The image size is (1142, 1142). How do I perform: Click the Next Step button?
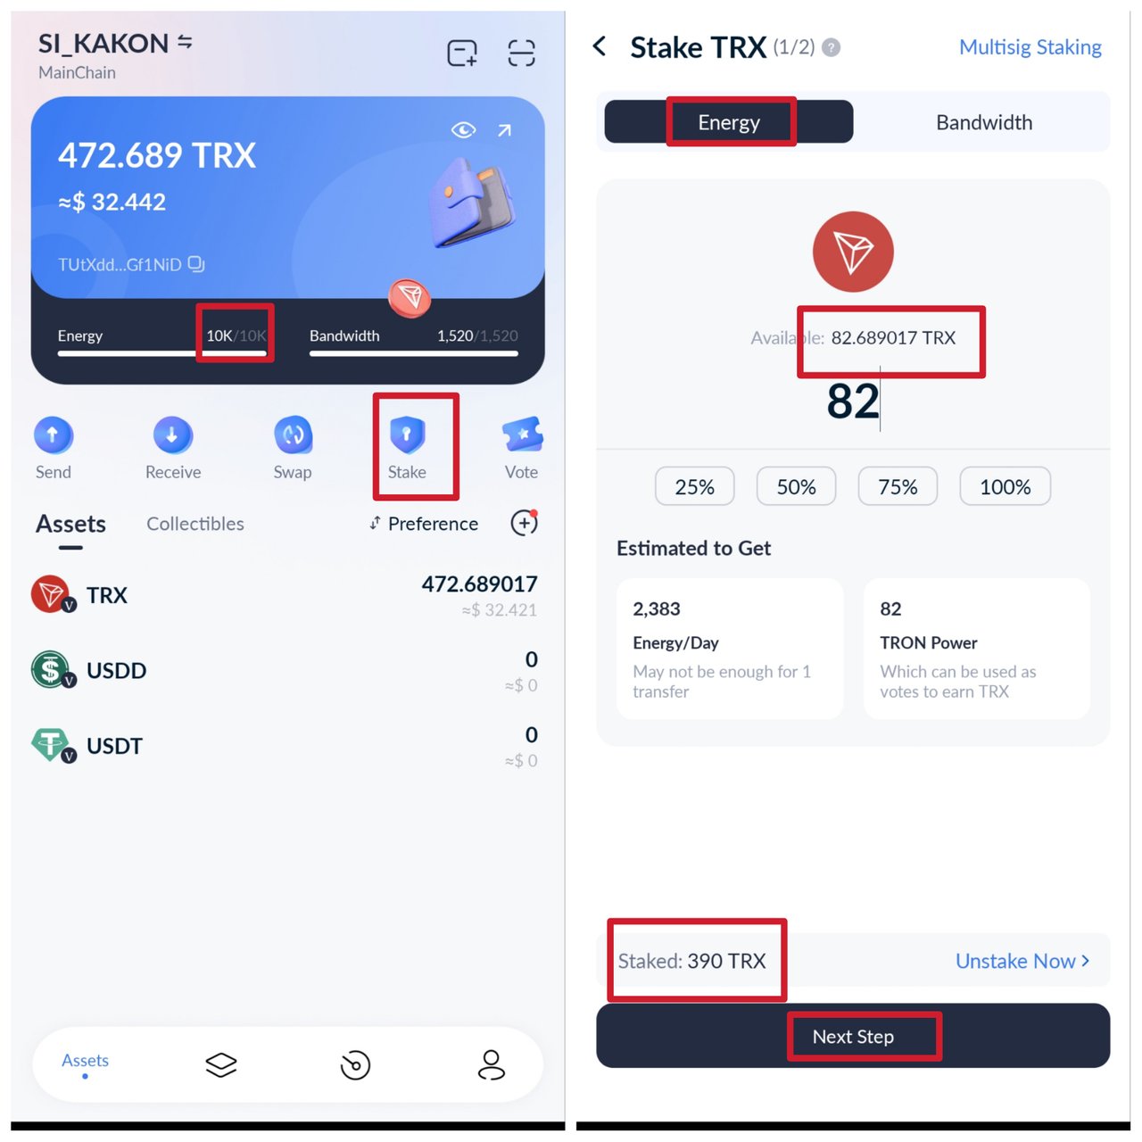click(x=853, y=1036)
